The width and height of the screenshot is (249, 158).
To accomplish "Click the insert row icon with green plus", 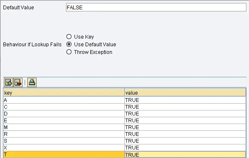I will [x=9, y=82].
